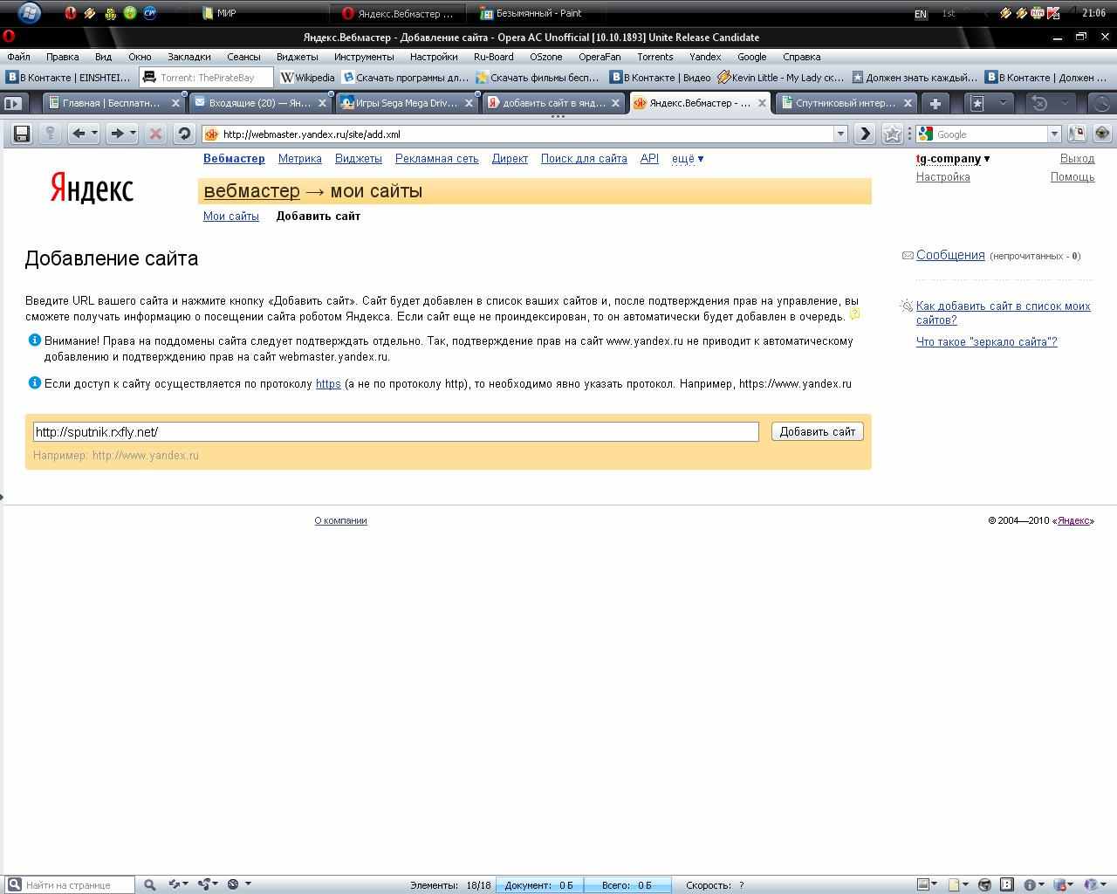Open the Справка menu

(x=801, y=57)
